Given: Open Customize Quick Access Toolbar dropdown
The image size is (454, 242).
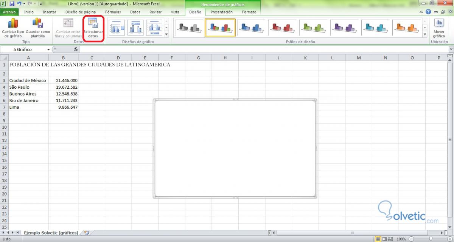Looking at the screenshot, I should (40, 4).
